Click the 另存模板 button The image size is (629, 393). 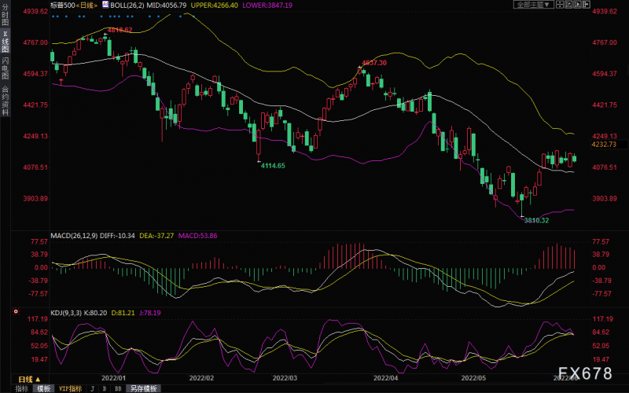tap(143, 388)
